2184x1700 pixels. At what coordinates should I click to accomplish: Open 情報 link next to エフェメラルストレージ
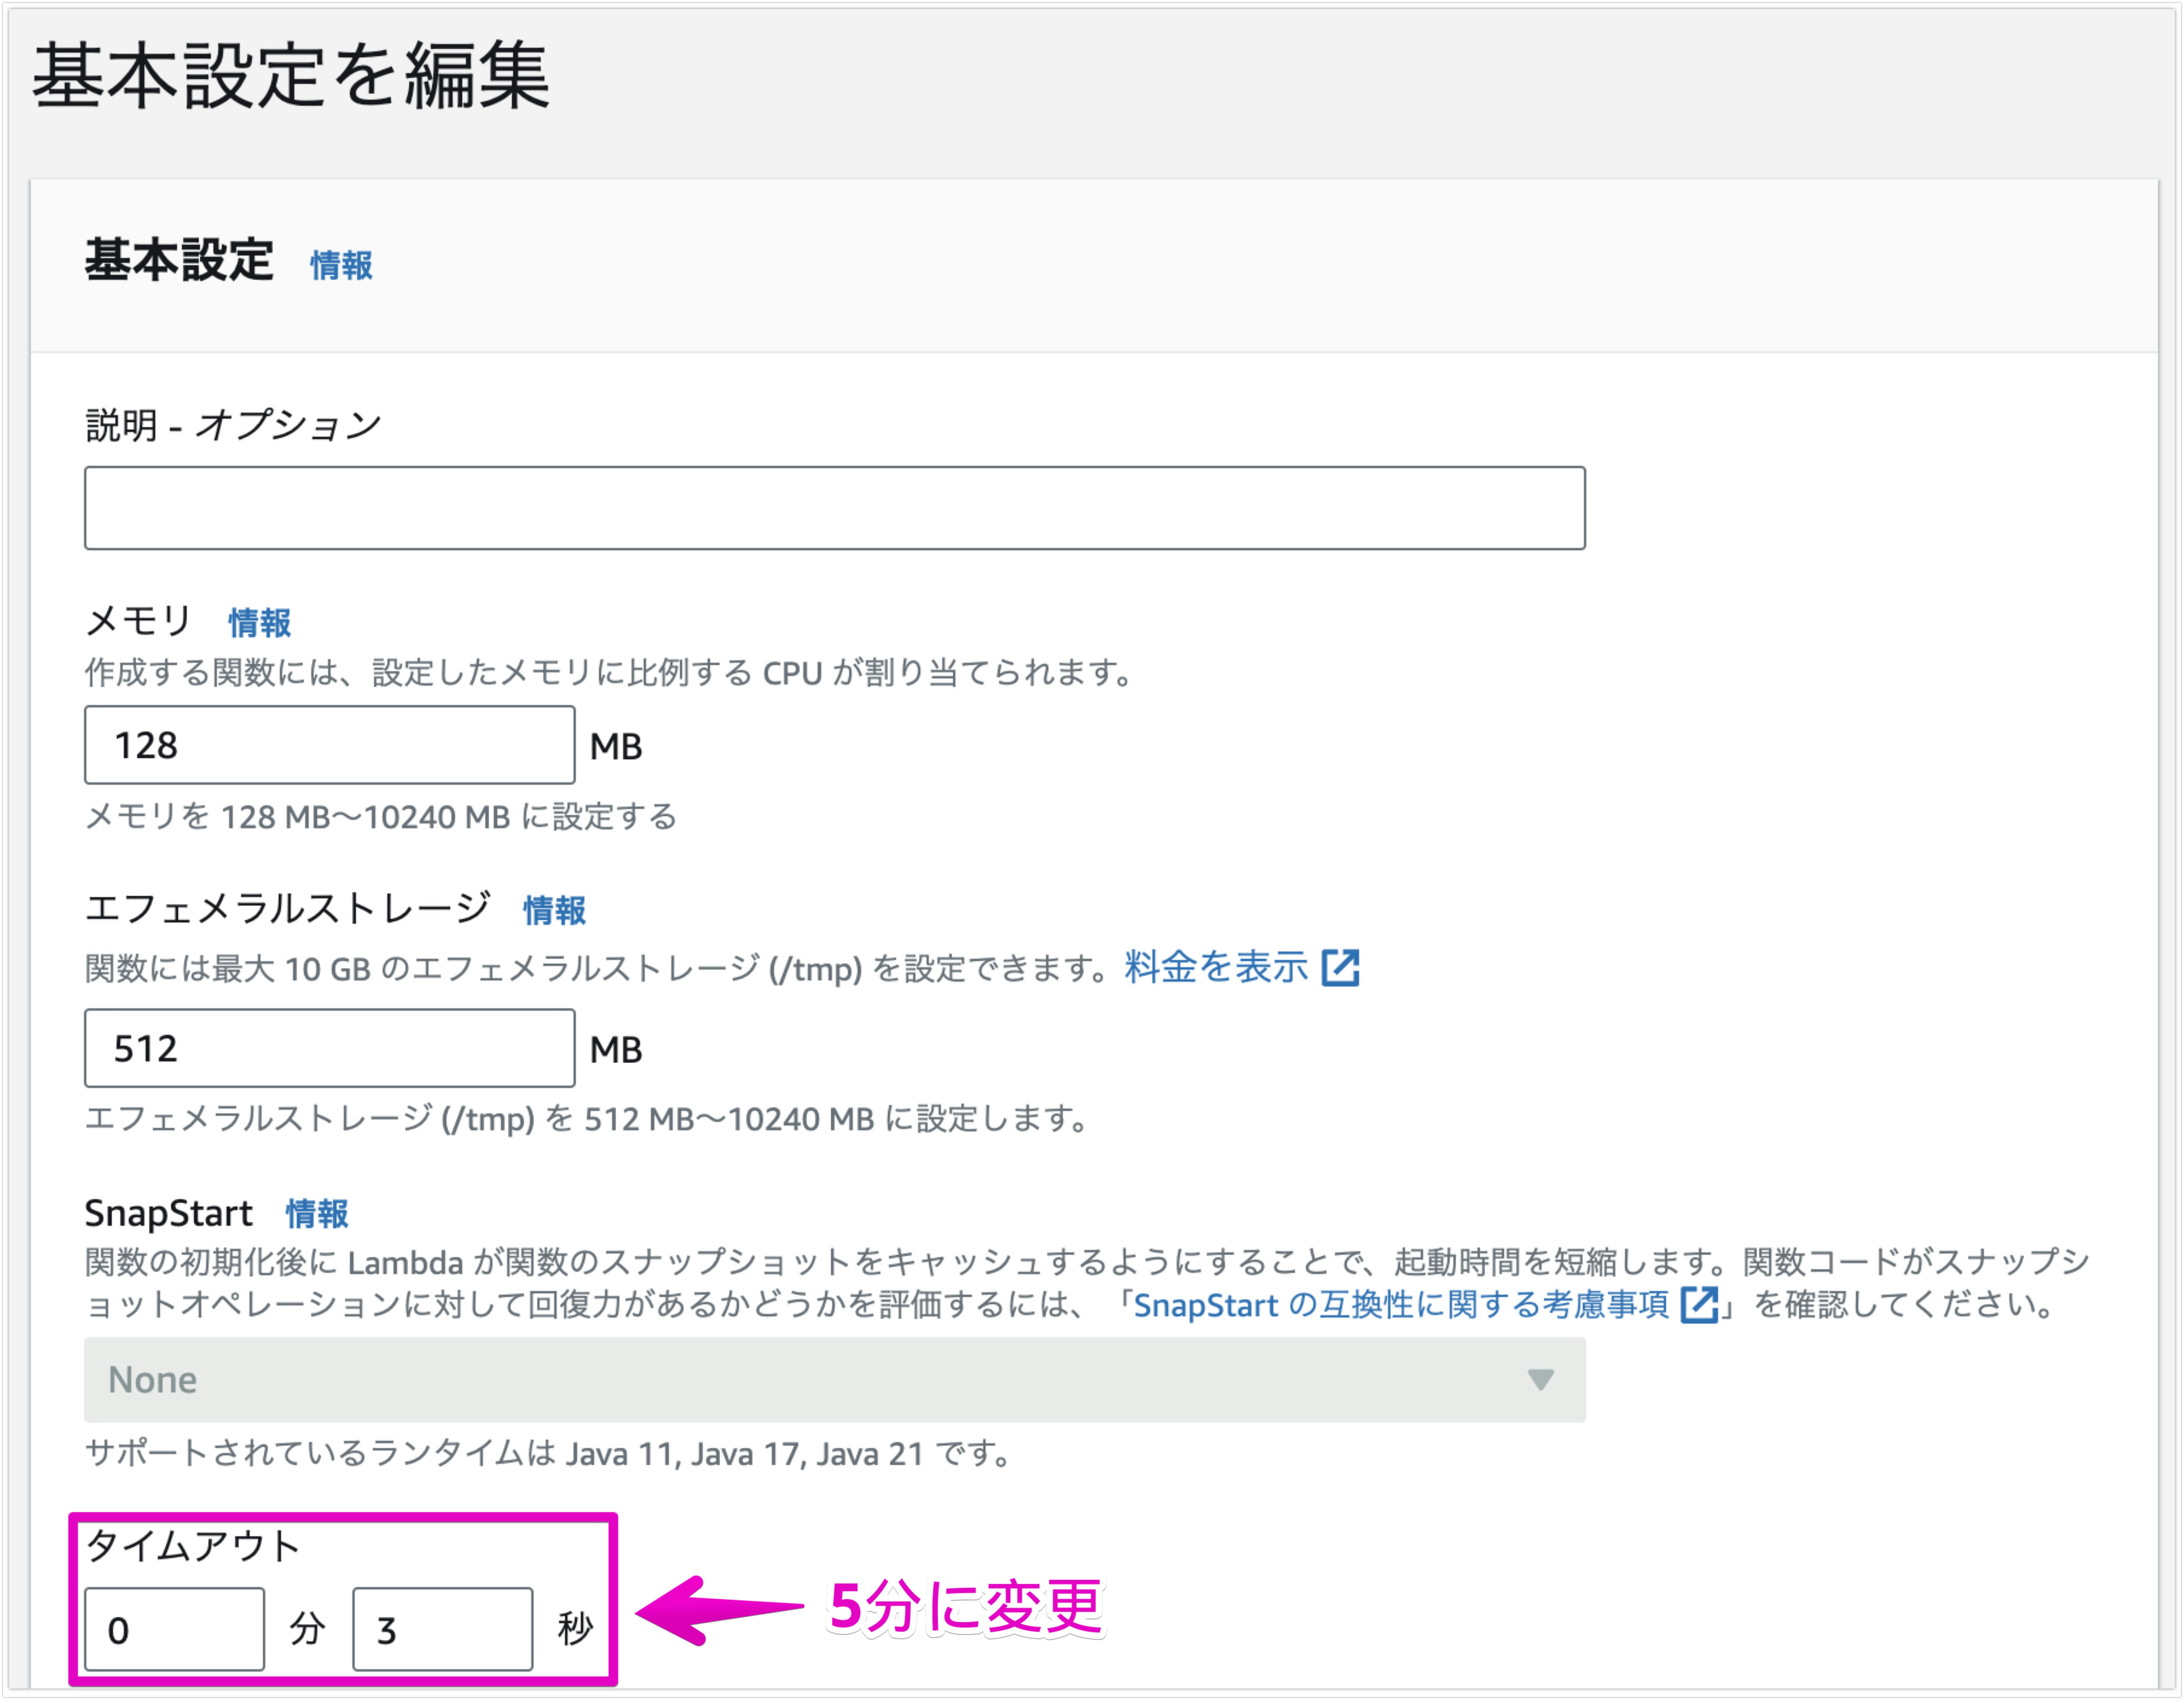coord(554,910)
